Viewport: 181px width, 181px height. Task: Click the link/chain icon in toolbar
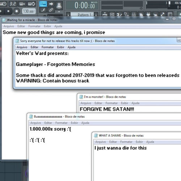click(x=51, y=10)
